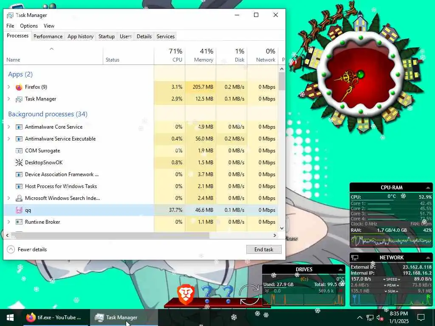The width and height of the screenshot is (435, 326).
Task: Select the qq process row
Action: click(141, 210)
